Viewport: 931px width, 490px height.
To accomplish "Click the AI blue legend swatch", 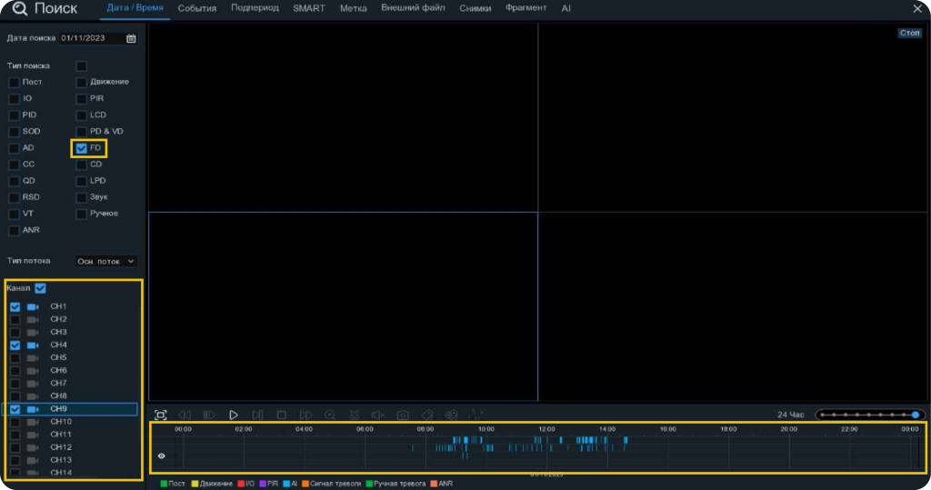I will [x=286, y=484].
